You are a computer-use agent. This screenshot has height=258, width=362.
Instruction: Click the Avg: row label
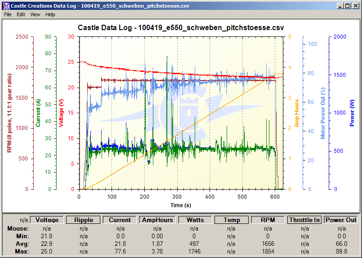click(22, 244)
